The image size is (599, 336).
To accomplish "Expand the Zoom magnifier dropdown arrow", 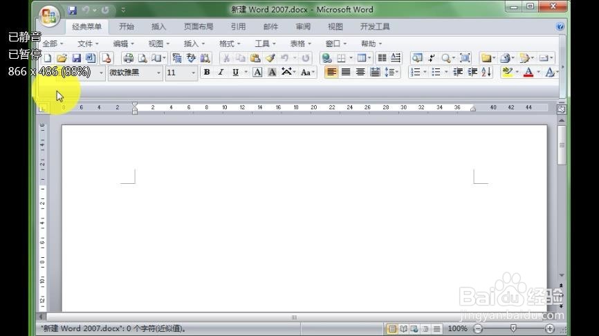I will (x=454, y=58).
